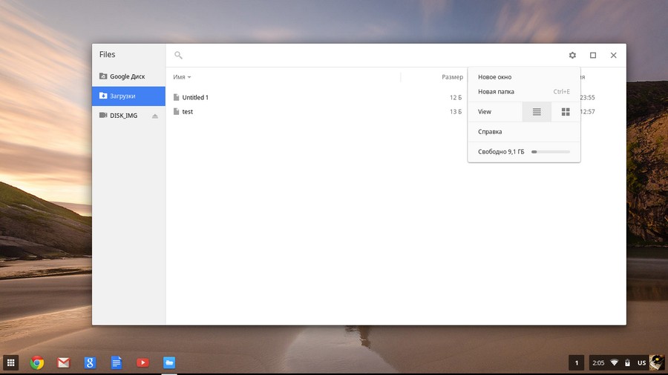Launch Chrome from the shelf
The width and height of the screenshot is (668, 375).
pos(37,362)
